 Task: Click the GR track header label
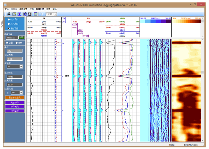(x=44, y=18)
